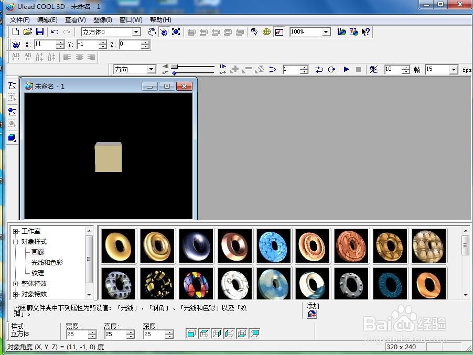Click the gallery vertical scrollbar thumb
The height and width of the screenshot is (355, 473).
point(466,245)
